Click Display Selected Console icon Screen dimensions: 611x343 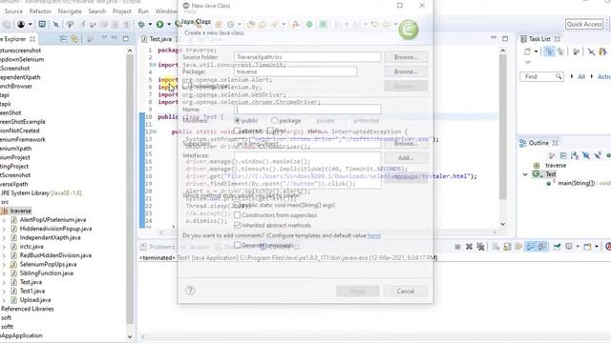[x=569, y=247]
